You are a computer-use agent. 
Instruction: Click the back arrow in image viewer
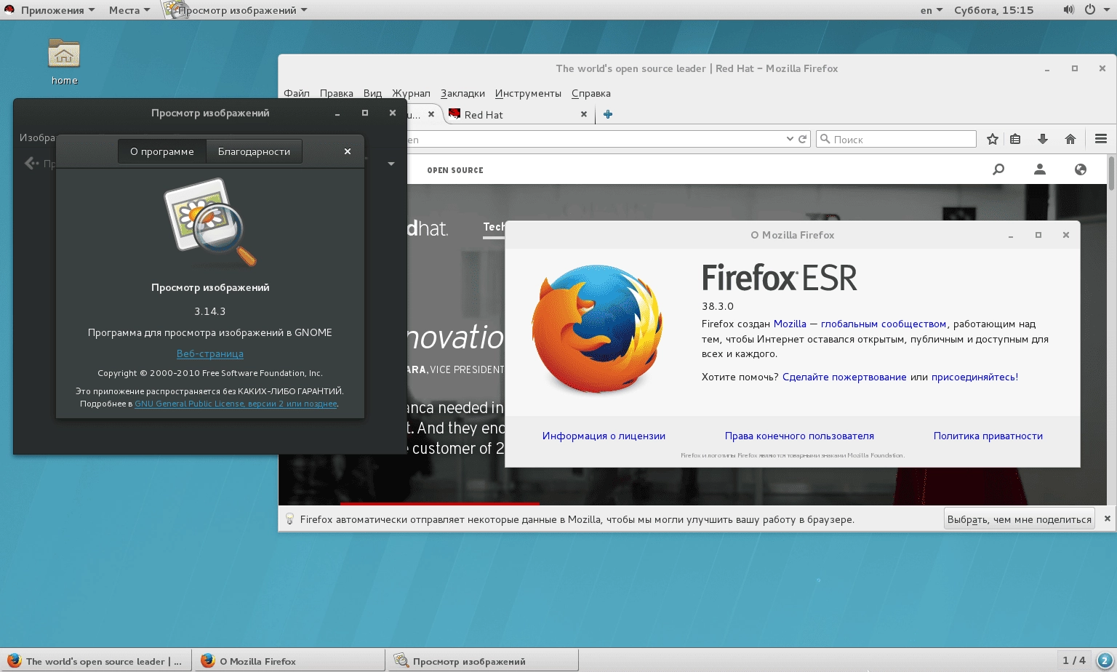[31, 164]
